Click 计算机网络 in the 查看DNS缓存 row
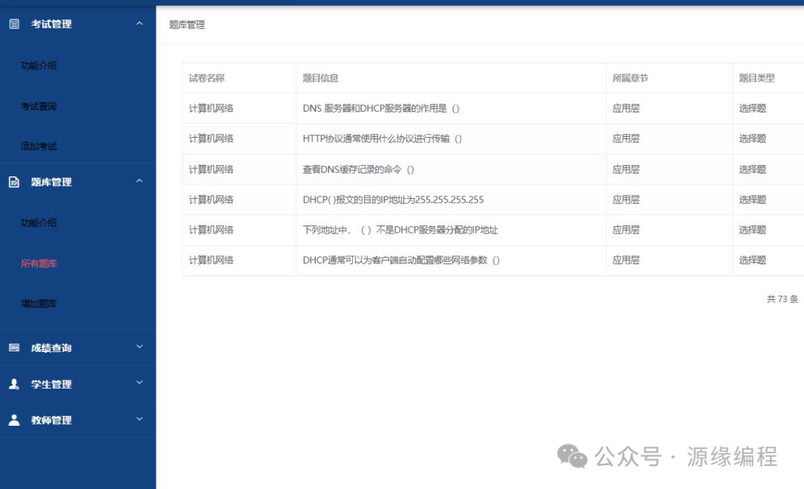 (x=211, y=169)
